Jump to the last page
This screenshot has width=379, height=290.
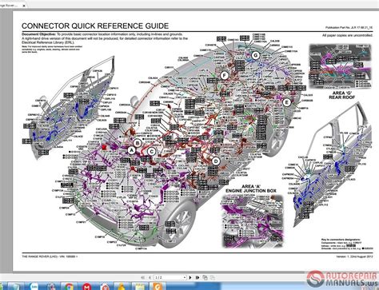pyautogui.click(x=197, y=277)
